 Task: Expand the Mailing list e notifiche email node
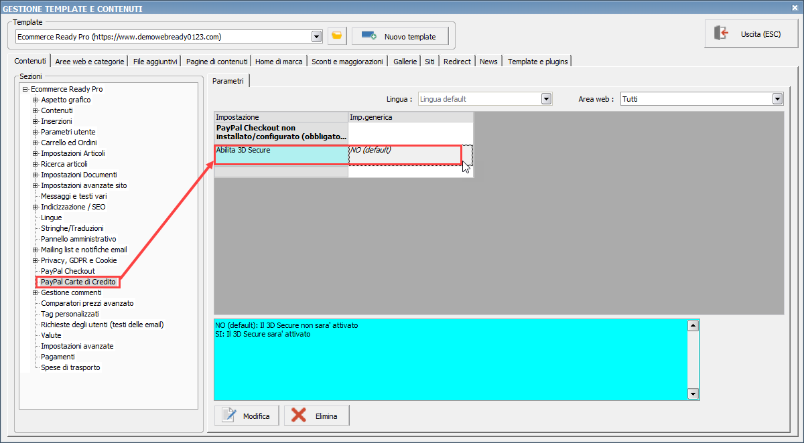(36, 250)
